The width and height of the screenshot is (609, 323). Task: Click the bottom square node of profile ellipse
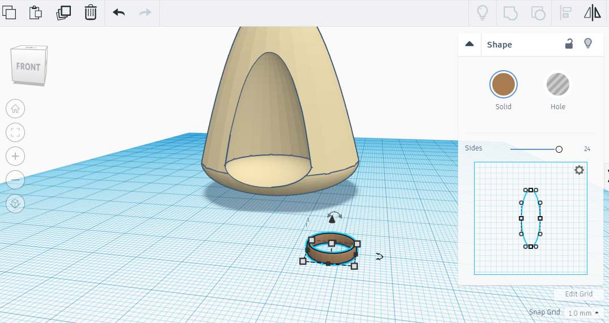click(x=531, y=246)
